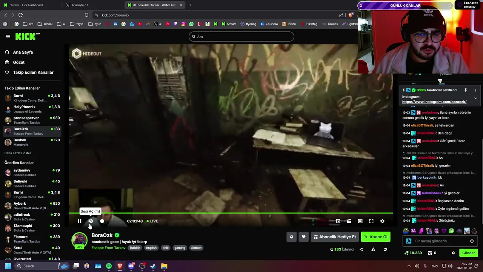Click Abonelik Hediye Et button

pos(335,237)
